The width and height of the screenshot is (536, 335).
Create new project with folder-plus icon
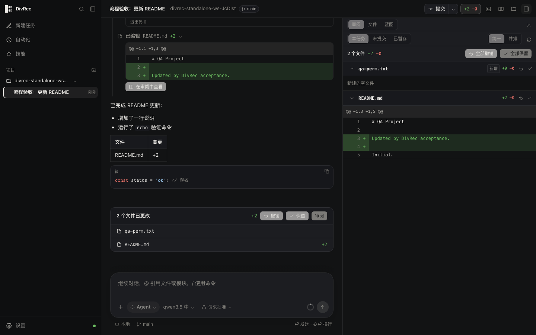coord(94,70)
